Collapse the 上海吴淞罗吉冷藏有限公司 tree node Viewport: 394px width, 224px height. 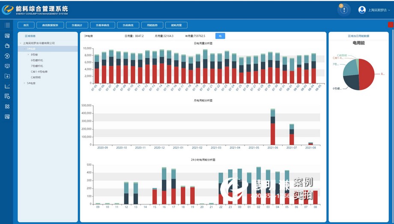[x=20, y=43]
